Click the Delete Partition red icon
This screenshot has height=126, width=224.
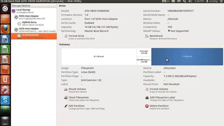(147, 106)
